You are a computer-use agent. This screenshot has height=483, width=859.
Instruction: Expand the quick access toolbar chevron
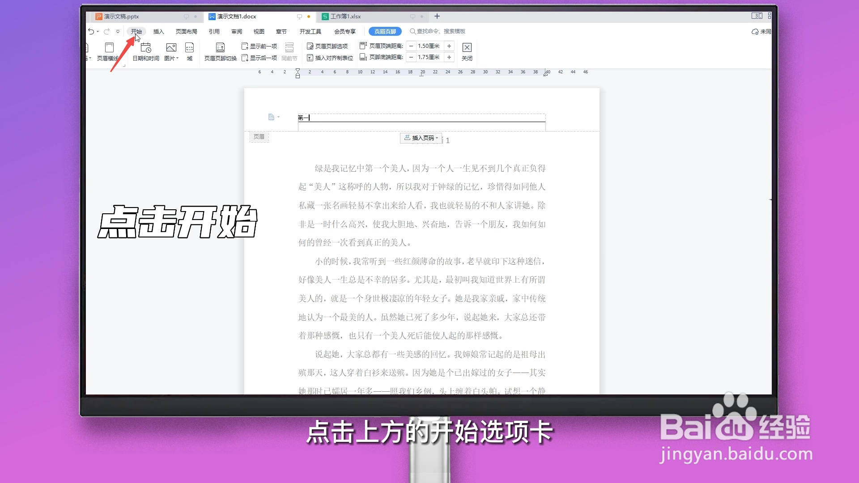click(x=118, y=31)
